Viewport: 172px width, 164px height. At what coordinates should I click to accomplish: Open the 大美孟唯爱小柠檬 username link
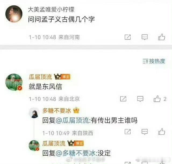[x=51, y=9]
